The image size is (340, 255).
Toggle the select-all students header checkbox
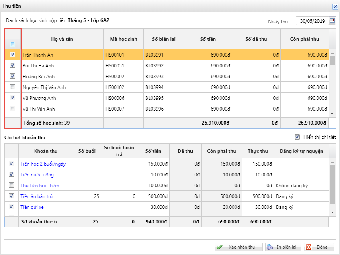tap(12, 44)
